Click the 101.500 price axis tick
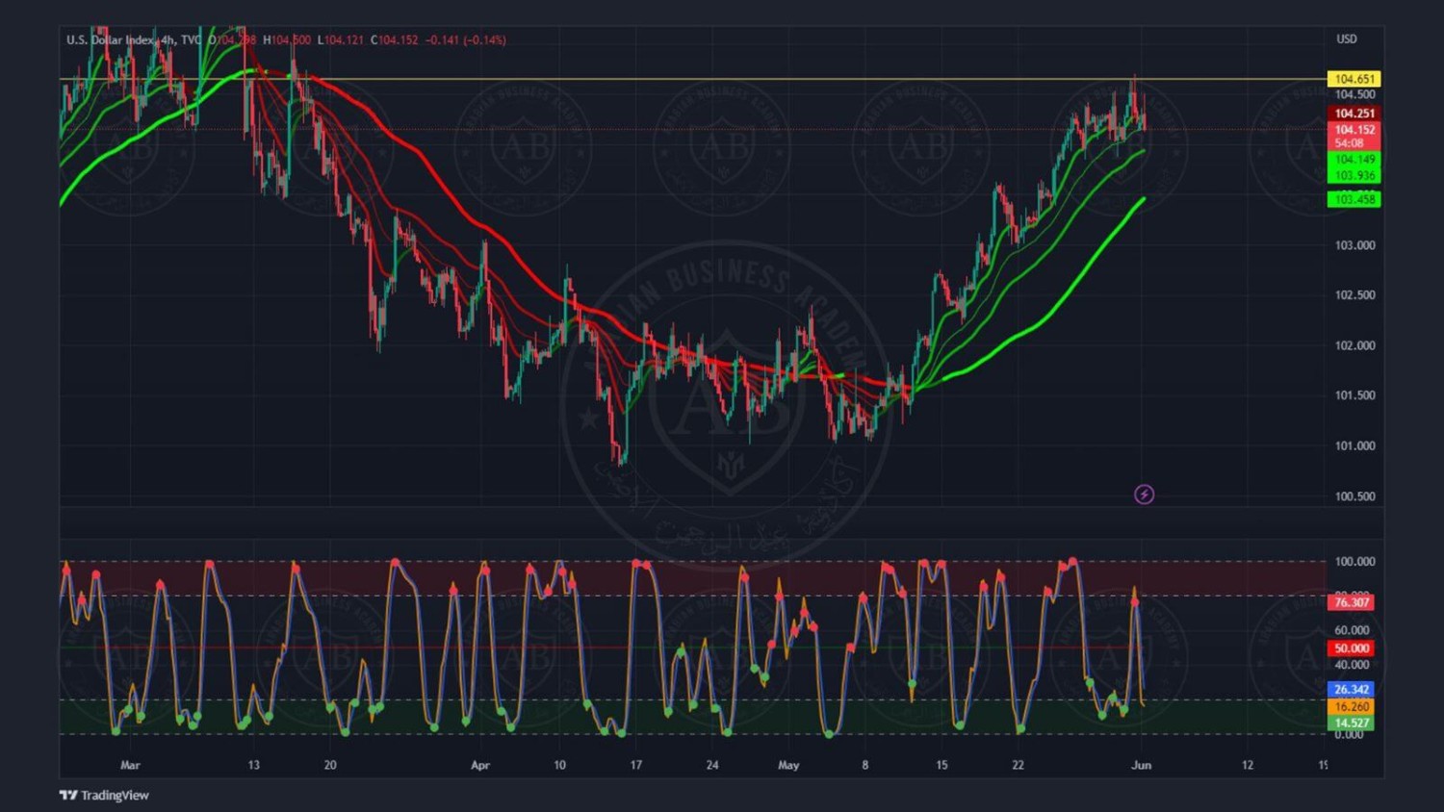Viewport: 1444px width, 812px height. (1354, 395)
